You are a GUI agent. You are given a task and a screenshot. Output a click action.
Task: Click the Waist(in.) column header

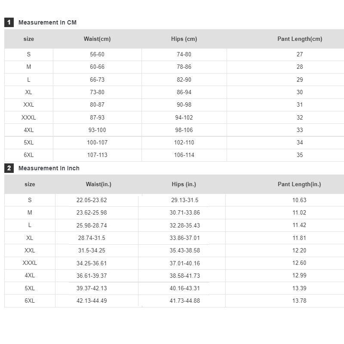pos(98,184)
